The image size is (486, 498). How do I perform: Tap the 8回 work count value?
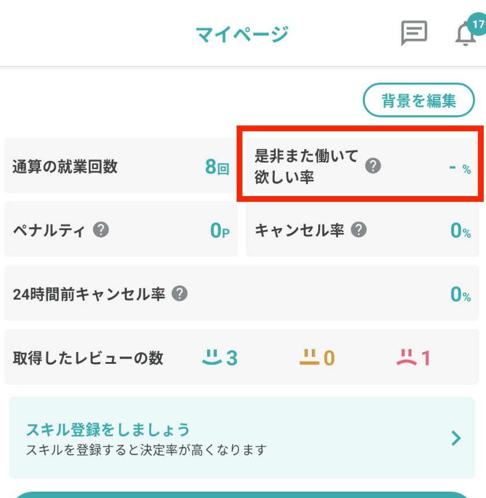[217, 167]
